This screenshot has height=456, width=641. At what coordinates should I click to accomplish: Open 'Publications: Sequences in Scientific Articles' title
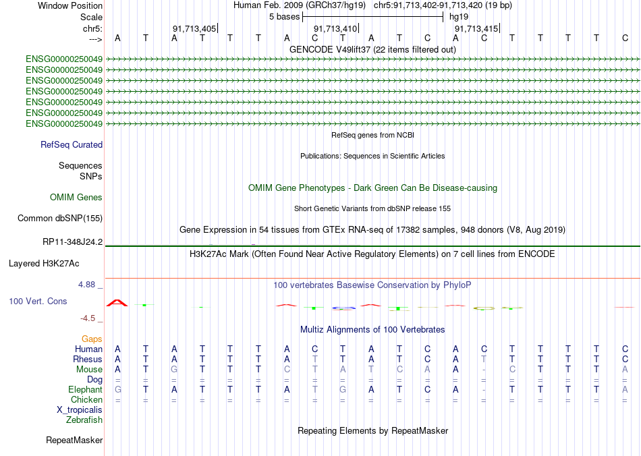pyautogui.click(x=372, y=156)
